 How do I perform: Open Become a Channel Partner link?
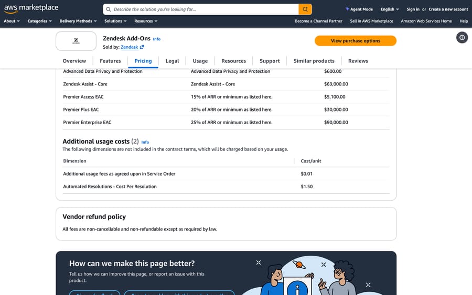pyautogui.click(x=318, y=21)
